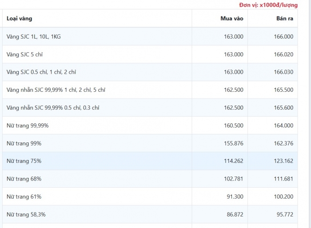Click the buy price 91.300
This screenshot has height=228, width=311.
tap(235, 197)
